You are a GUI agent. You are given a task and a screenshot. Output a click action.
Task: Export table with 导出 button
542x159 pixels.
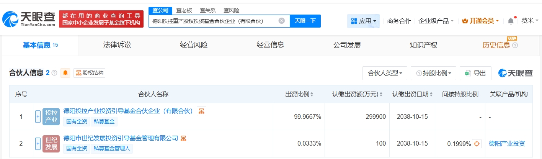coord(475,73)
